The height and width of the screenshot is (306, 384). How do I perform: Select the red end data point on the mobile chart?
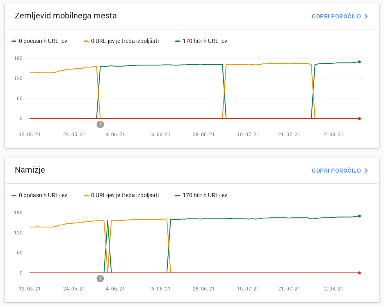(359, 119)
